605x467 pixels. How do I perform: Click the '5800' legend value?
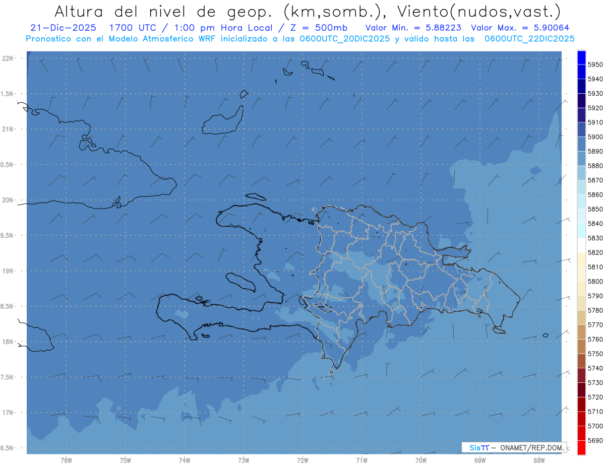click(x=595, y=282)
